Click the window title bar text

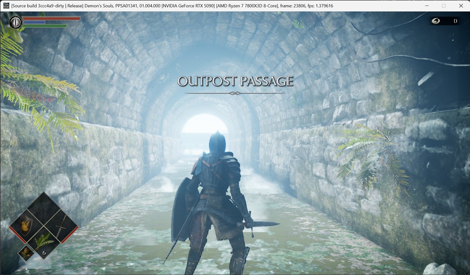click(172, 6)
